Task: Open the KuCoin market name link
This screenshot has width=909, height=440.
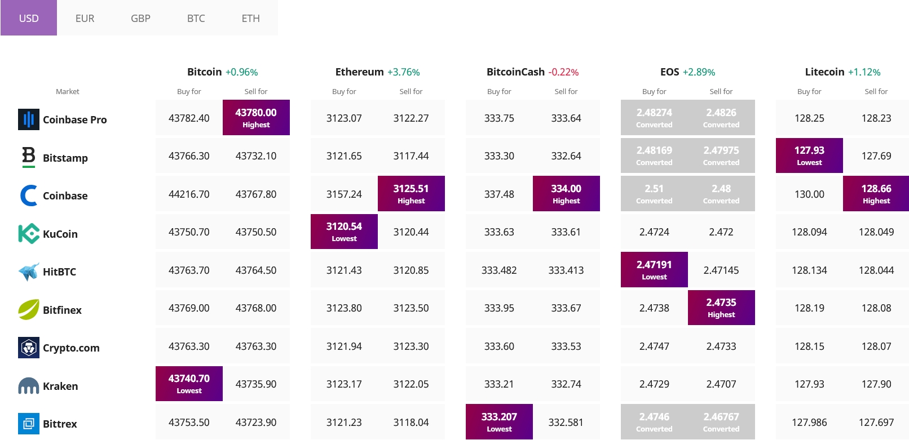Action: pos(60,234)
